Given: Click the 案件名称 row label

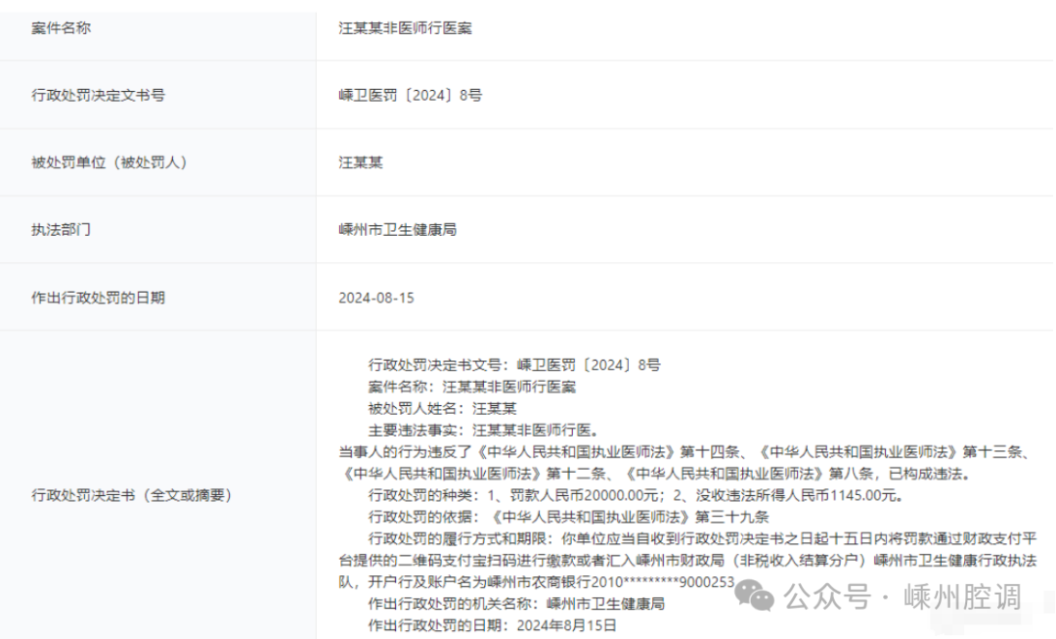Looking at the screenshot, I should pyautogui.click(x=62, y=28).
